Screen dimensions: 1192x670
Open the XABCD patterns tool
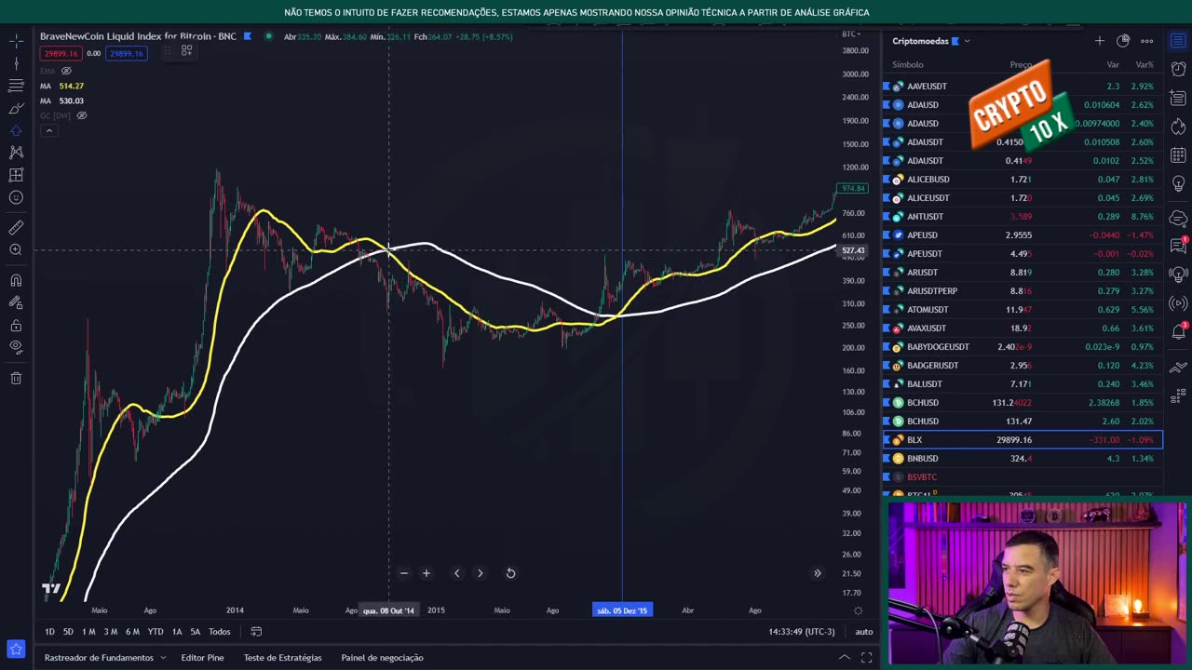(x=16, y=153)
